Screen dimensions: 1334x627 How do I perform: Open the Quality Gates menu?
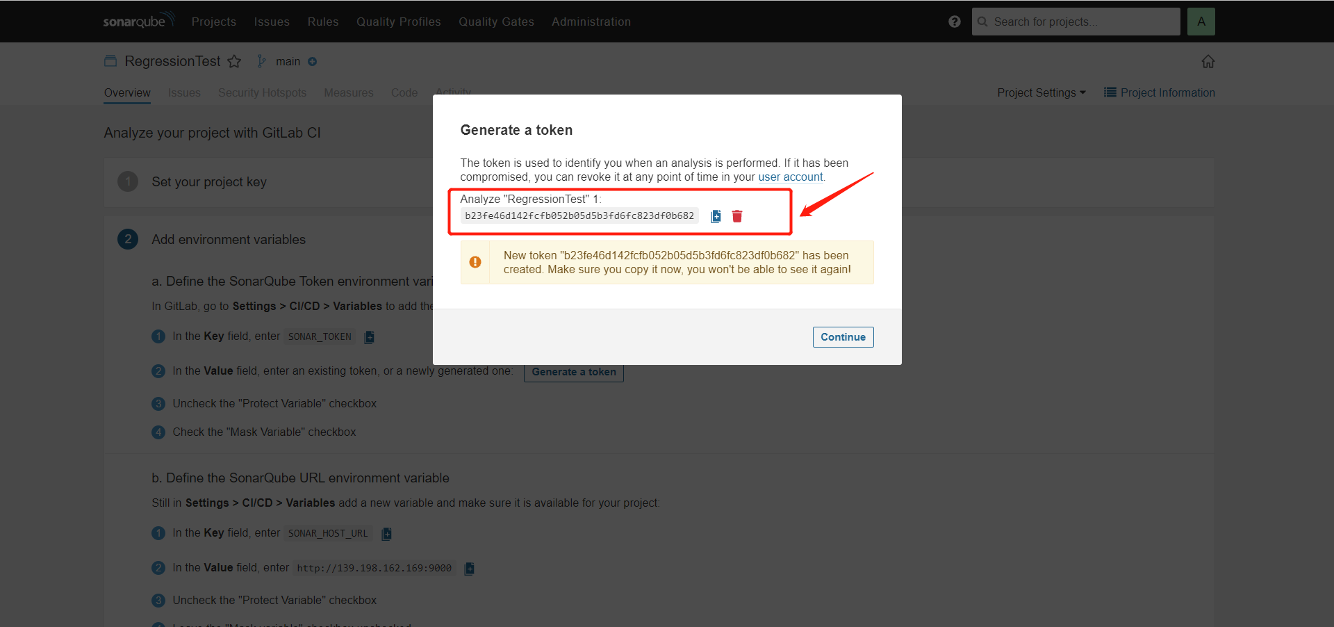click(496, 22)
